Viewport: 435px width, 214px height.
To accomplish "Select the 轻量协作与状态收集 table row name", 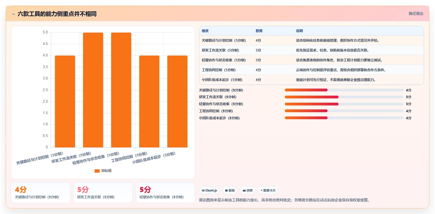I will 224,60.
